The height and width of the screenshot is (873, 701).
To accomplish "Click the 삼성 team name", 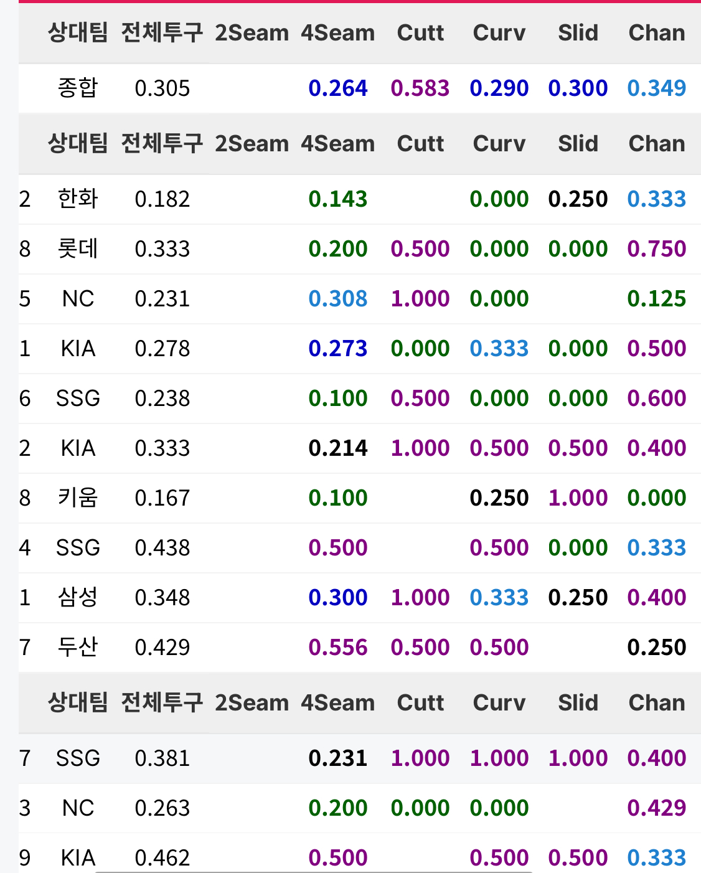I will click(78, 597).
